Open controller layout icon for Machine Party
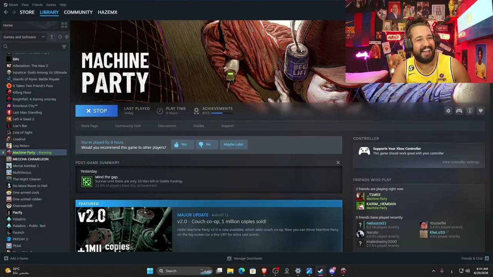 point(459,111)
